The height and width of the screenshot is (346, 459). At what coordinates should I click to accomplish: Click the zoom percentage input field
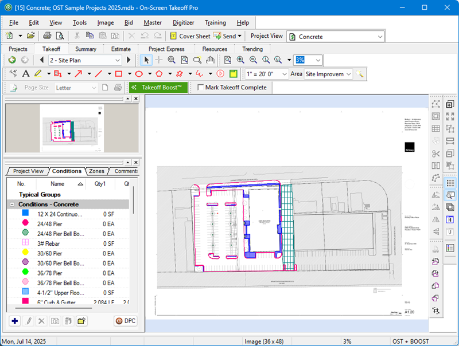coord(304,60)
